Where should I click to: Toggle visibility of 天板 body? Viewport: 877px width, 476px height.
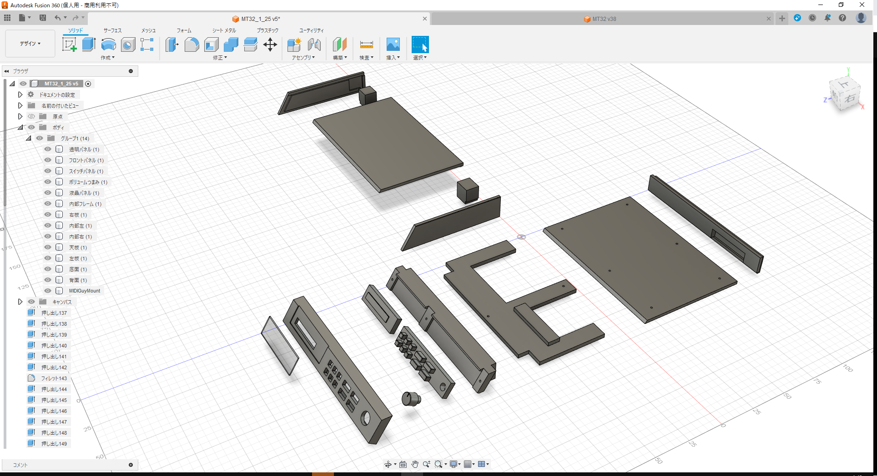click(x=47, y=247)
